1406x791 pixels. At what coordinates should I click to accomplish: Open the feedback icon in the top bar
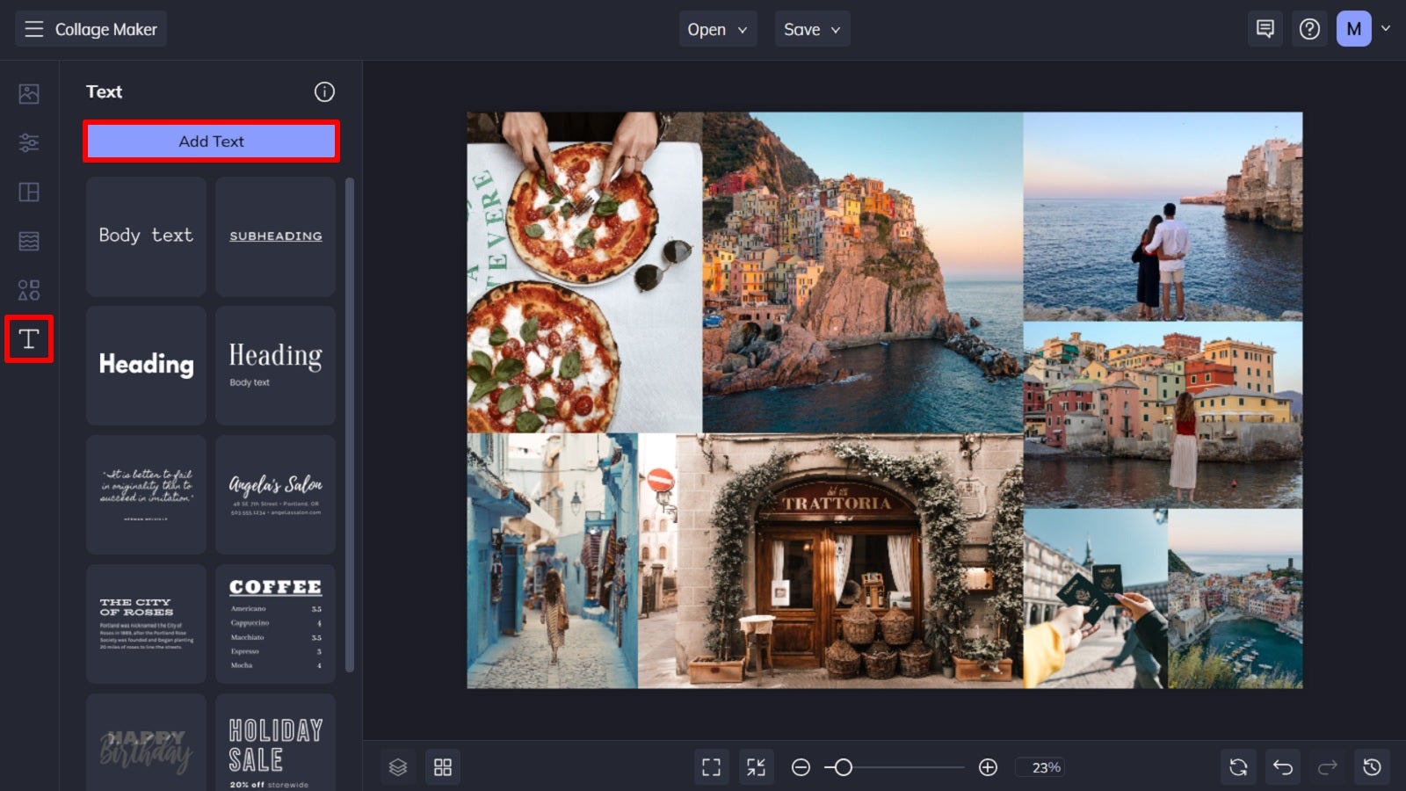click(x=1266, y=28)
